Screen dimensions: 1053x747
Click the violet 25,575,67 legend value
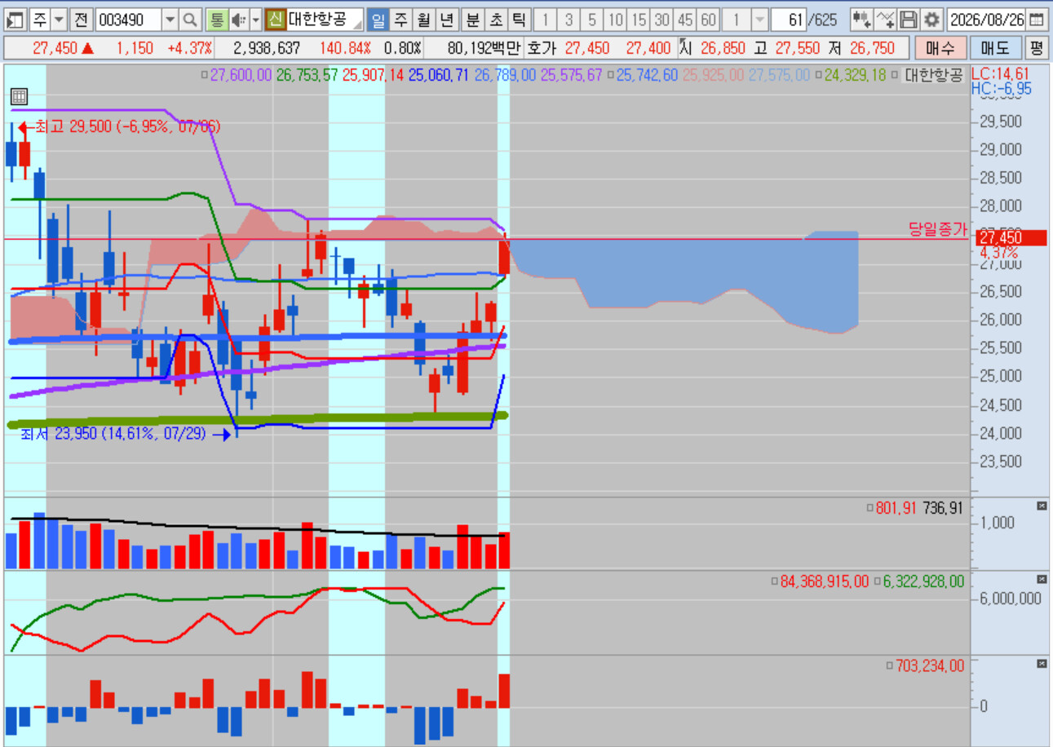(571, 75)
